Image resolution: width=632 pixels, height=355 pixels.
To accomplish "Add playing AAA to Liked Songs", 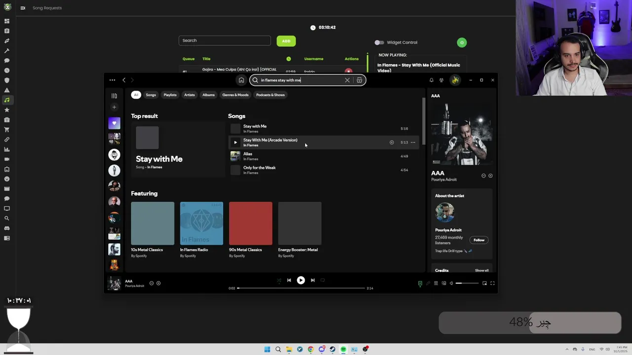I will [x=158, y=283].
